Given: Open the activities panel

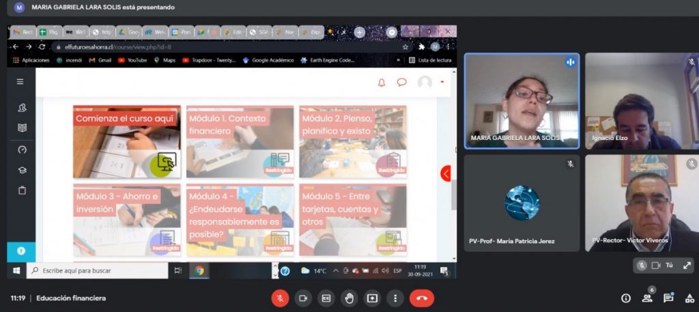Looking at the screenshot, I should pos(688,298).
